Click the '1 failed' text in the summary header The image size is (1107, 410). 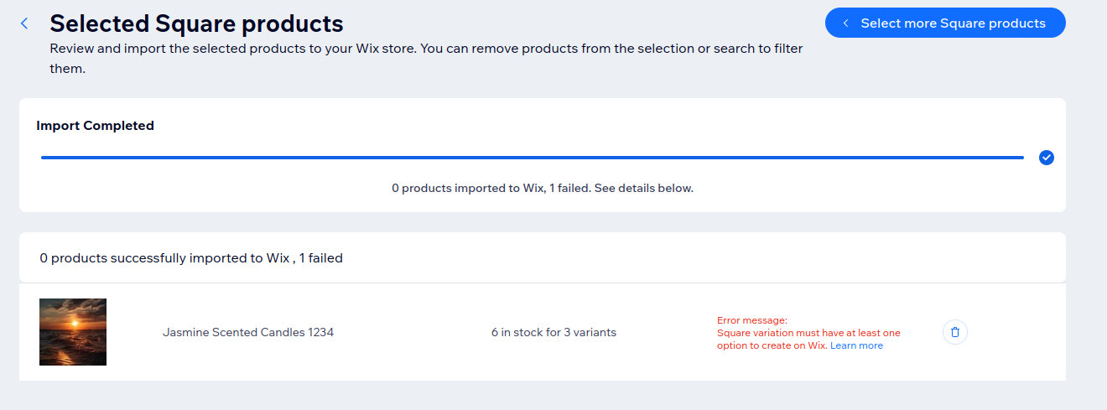tap(321, 258)
